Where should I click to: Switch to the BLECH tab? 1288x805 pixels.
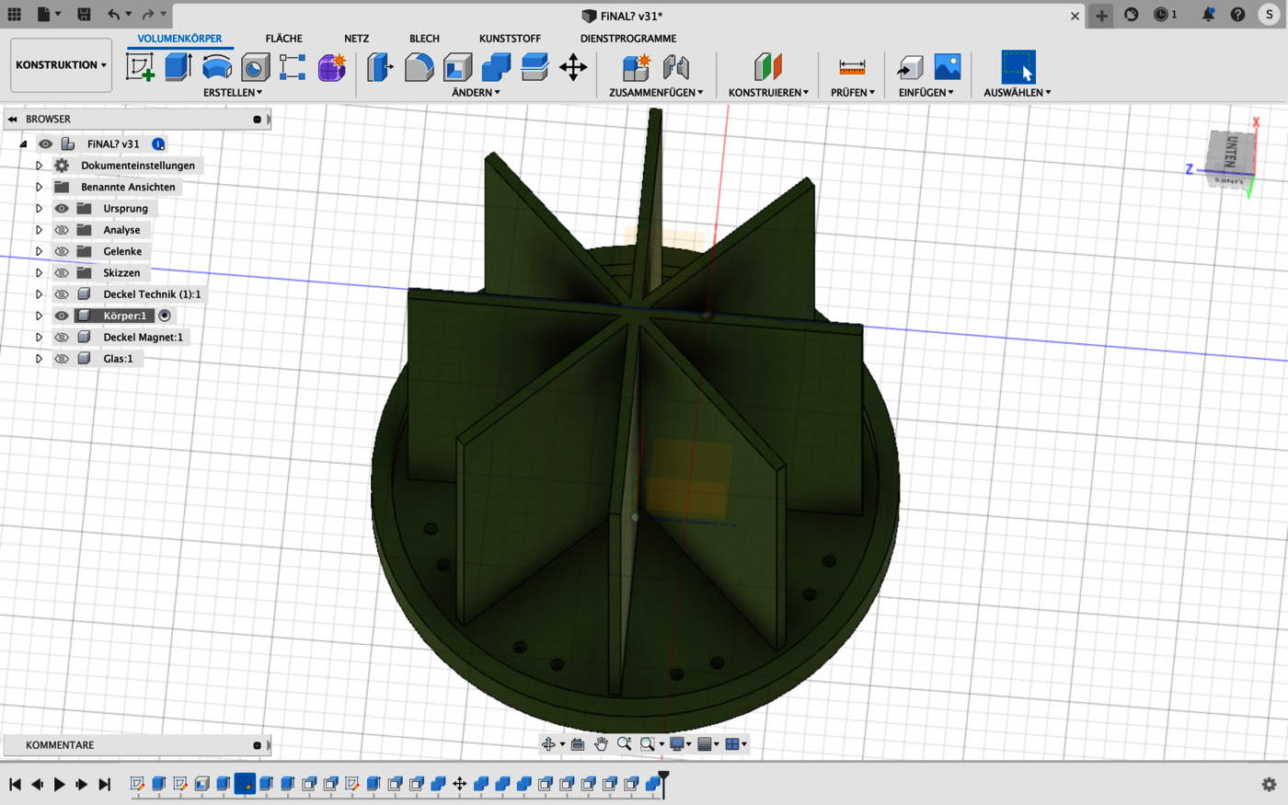coord(424,39)
